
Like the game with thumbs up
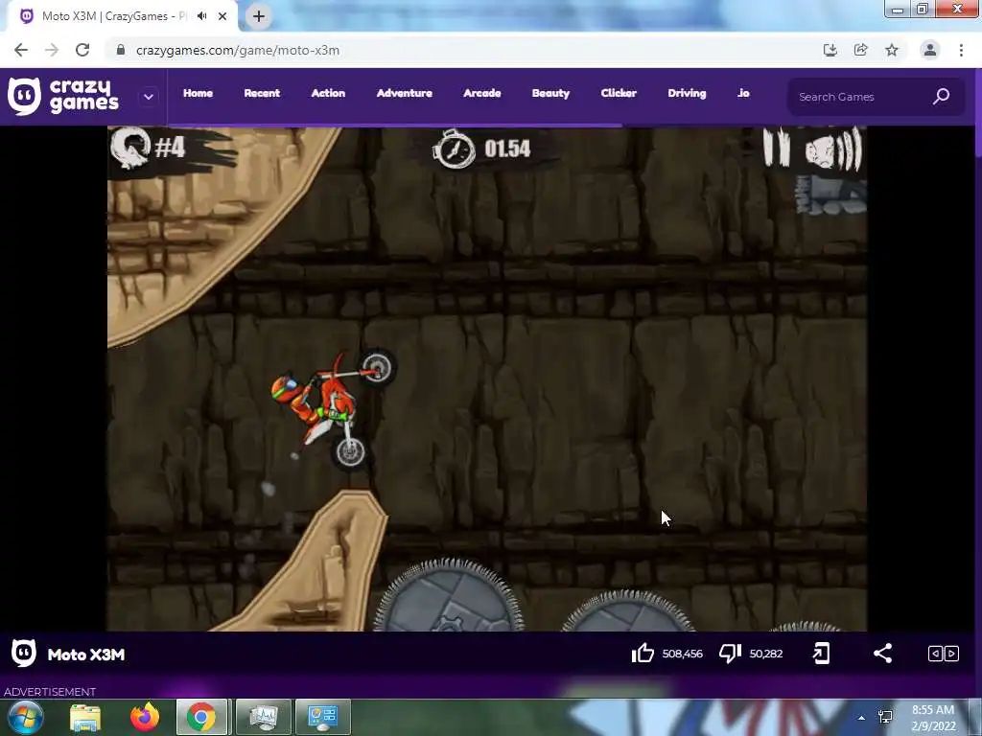point(643,654)
